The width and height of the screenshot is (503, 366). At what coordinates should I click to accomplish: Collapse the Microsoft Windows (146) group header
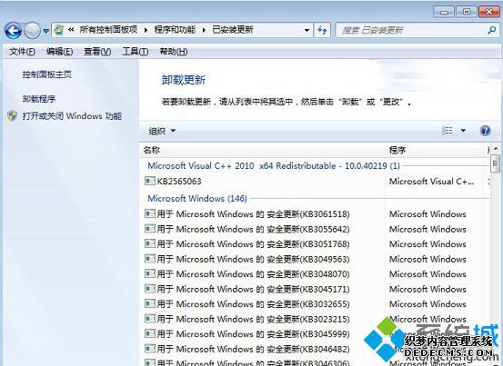point(197,198)
